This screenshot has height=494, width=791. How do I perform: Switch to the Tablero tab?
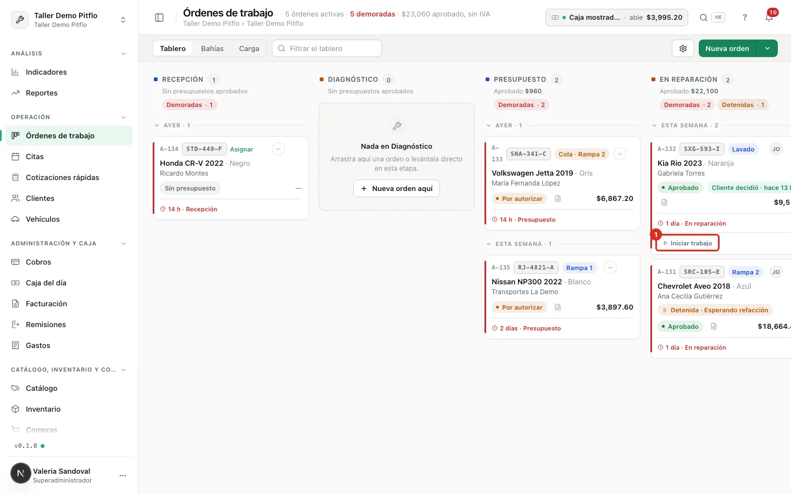click(x=172, y=48)
